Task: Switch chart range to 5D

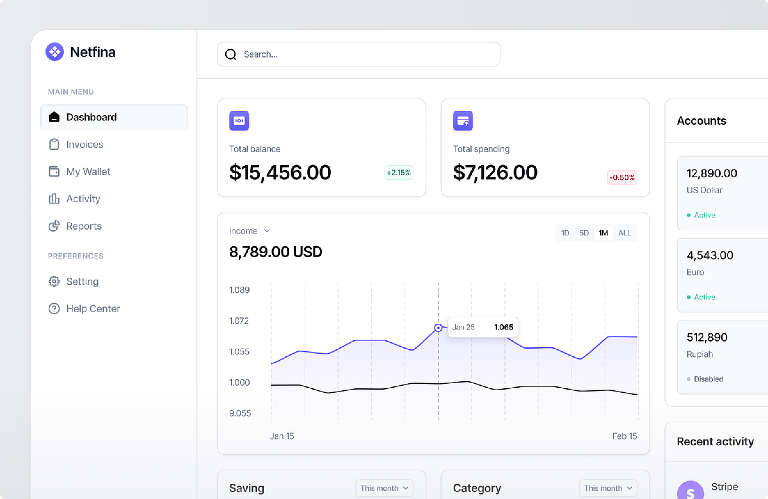Action: tap(583, 233)
